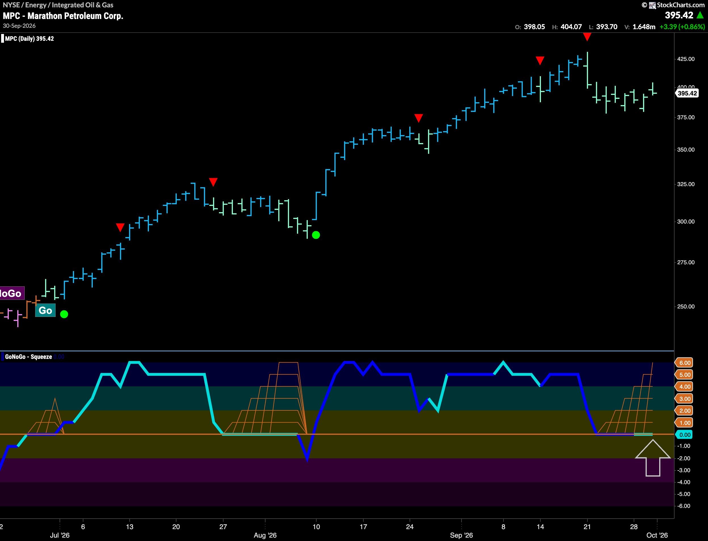Click the orange 3.00 squeeze level tag
This screenshot has width=708, height=541.
[684, 399]
